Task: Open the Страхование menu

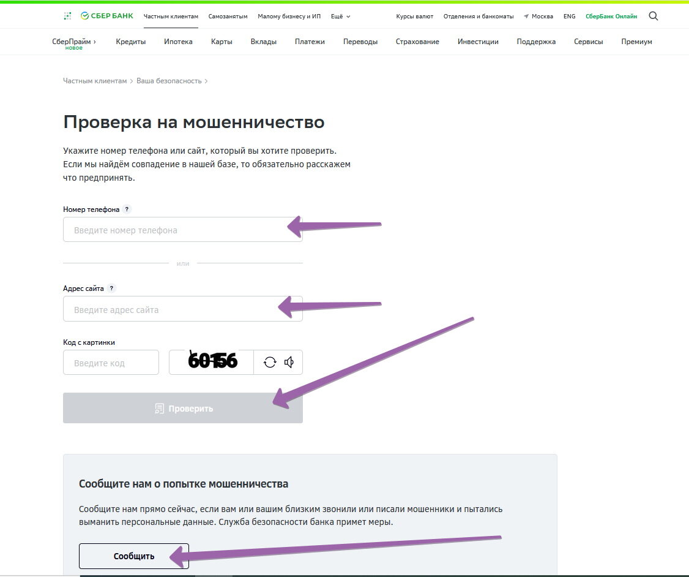Action: [417, 42]
